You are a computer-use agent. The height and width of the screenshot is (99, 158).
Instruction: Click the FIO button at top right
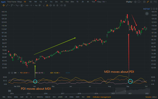pyautogui.click(x=155, y=2)
